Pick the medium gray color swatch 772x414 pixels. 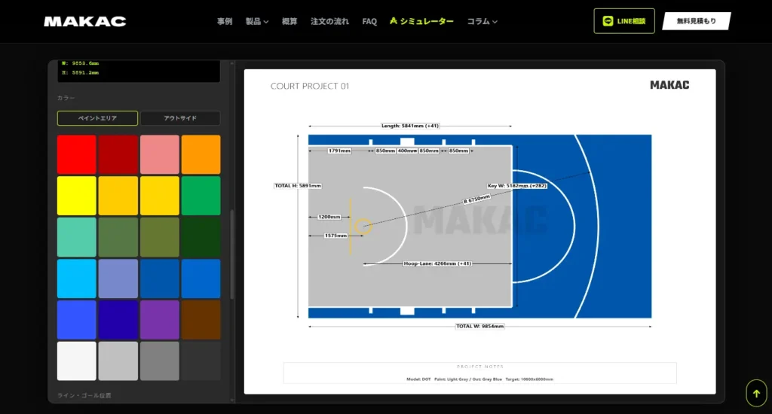click(x=160, y=361)
